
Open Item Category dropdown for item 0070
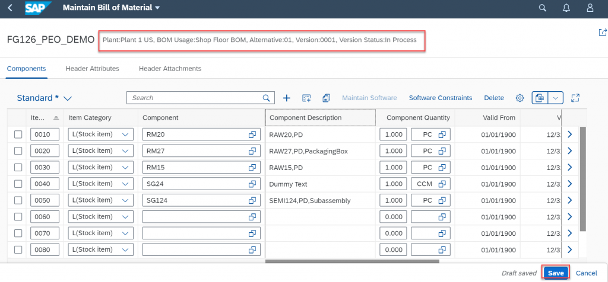(x=125, y=233)
